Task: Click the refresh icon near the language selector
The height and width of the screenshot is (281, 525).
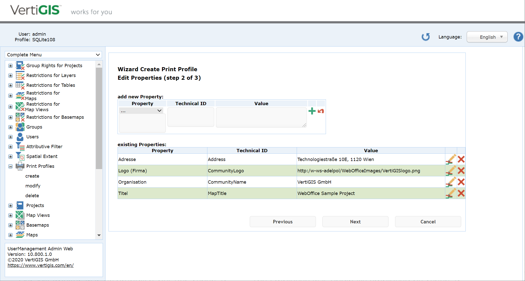Action: (x=426, y=37)
